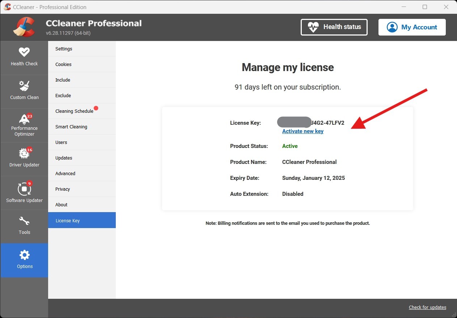This screenshot has height=318, width=457.
Task: Click the billing notifications note text
Action: 288,223
